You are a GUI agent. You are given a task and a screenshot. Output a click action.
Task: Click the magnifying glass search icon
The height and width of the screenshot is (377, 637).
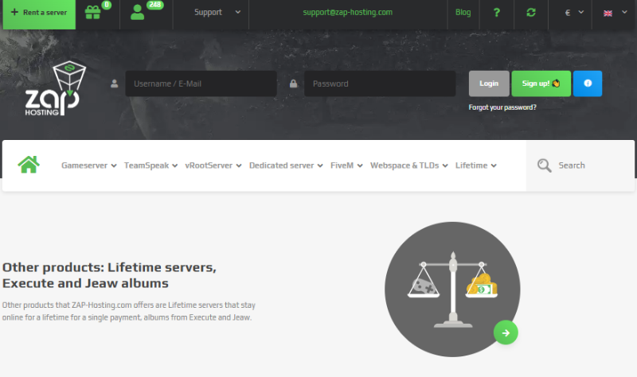click(544, 165)
